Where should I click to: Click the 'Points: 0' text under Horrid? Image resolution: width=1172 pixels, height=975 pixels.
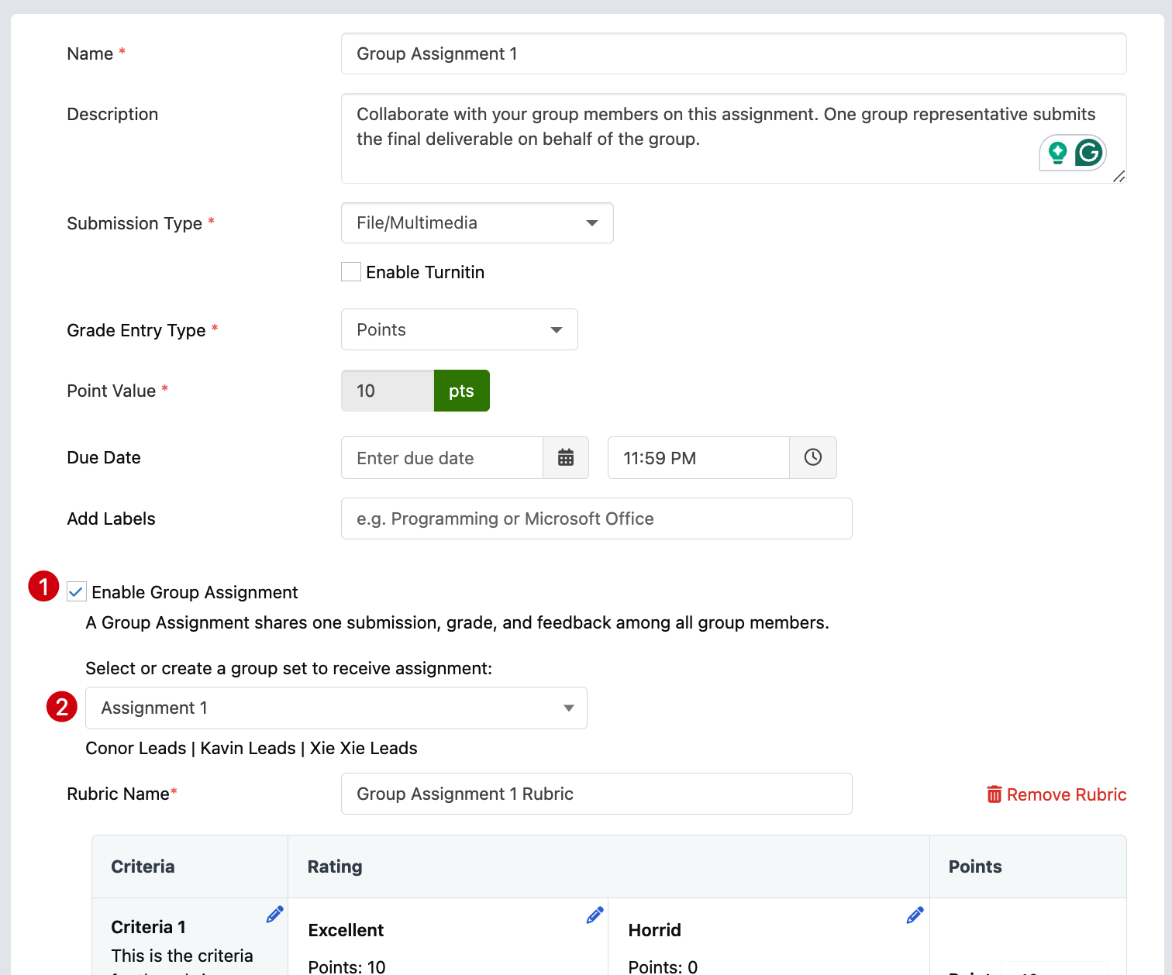(663, 966)
